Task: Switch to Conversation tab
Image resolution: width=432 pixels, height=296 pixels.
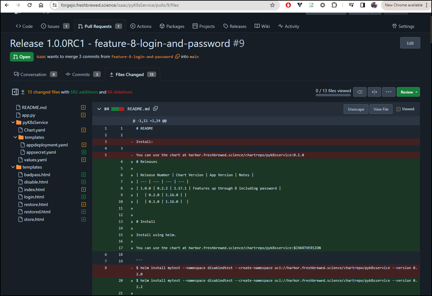Action: point(35,74)
